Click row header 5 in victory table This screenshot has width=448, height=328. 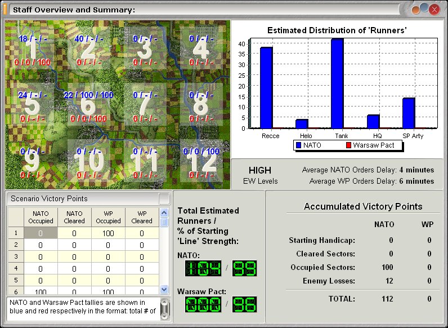pos(16,281)
